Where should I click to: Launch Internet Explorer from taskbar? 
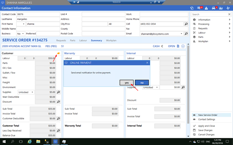coord(29,142)
